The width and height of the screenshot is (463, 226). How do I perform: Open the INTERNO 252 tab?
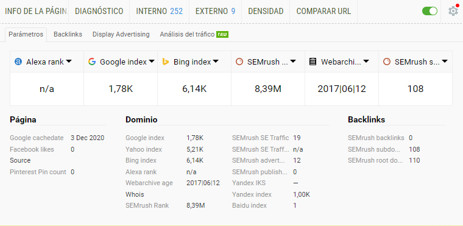[160, 11]
